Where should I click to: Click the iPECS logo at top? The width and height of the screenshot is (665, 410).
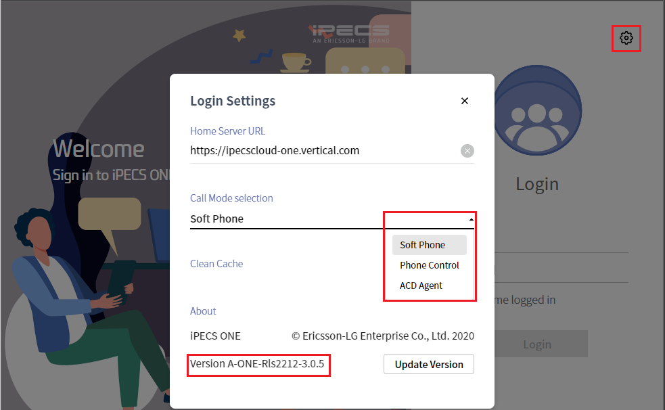click(x=348, y=34)
